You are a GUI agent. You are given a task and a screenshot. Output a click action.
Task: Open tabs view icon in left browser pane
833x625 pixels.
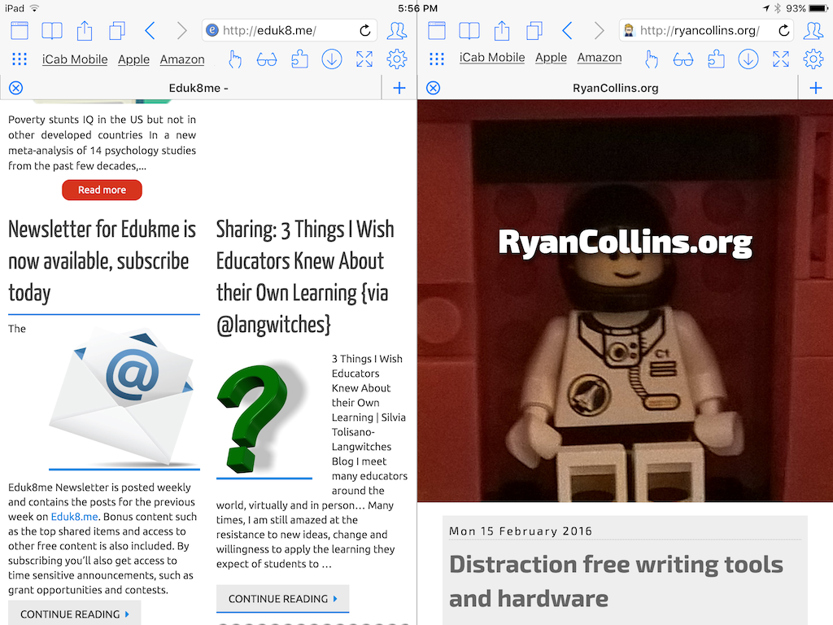[20, 31]
